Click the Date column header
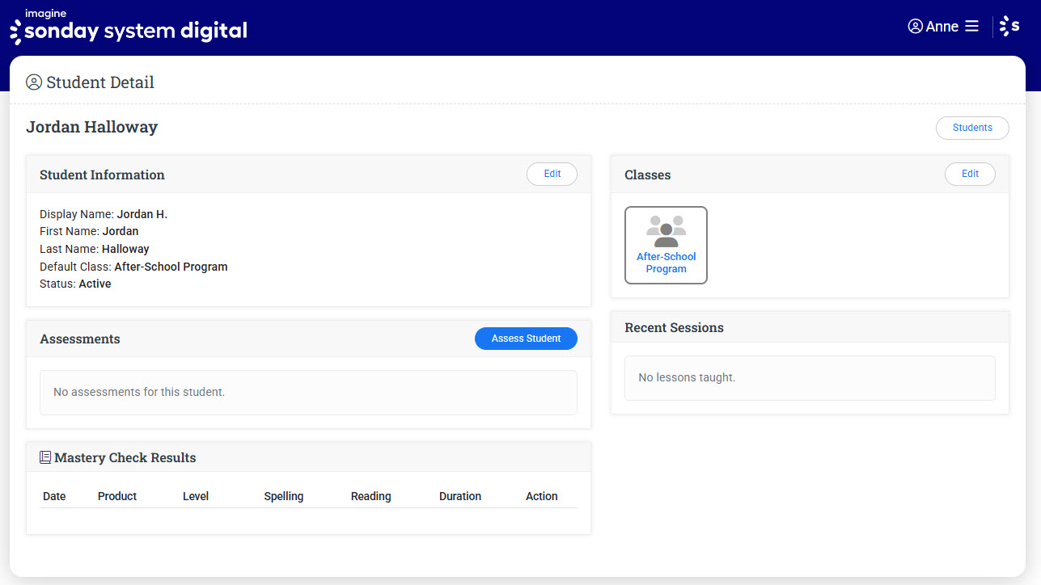Screen dimensions: 1041x585 [54, 496]
